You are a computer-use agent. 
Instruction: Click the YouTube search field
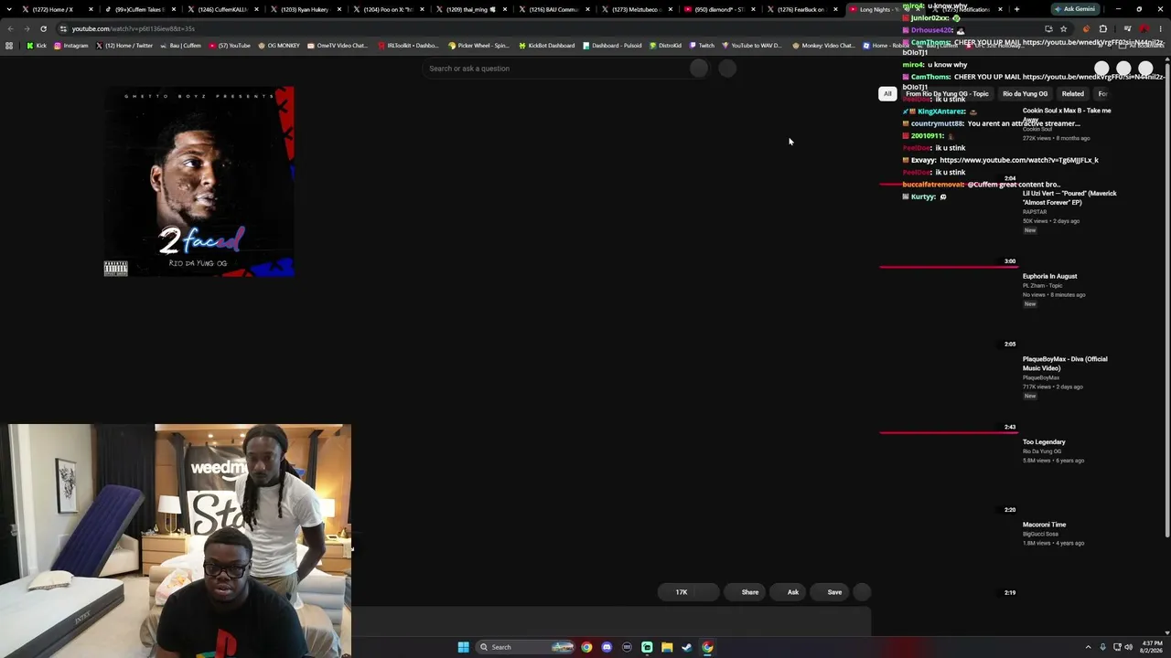coord(555,69)
